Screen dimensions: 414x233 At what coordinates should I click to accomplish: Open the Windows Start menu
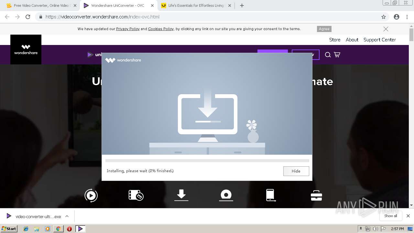click(x=9, y=228)
